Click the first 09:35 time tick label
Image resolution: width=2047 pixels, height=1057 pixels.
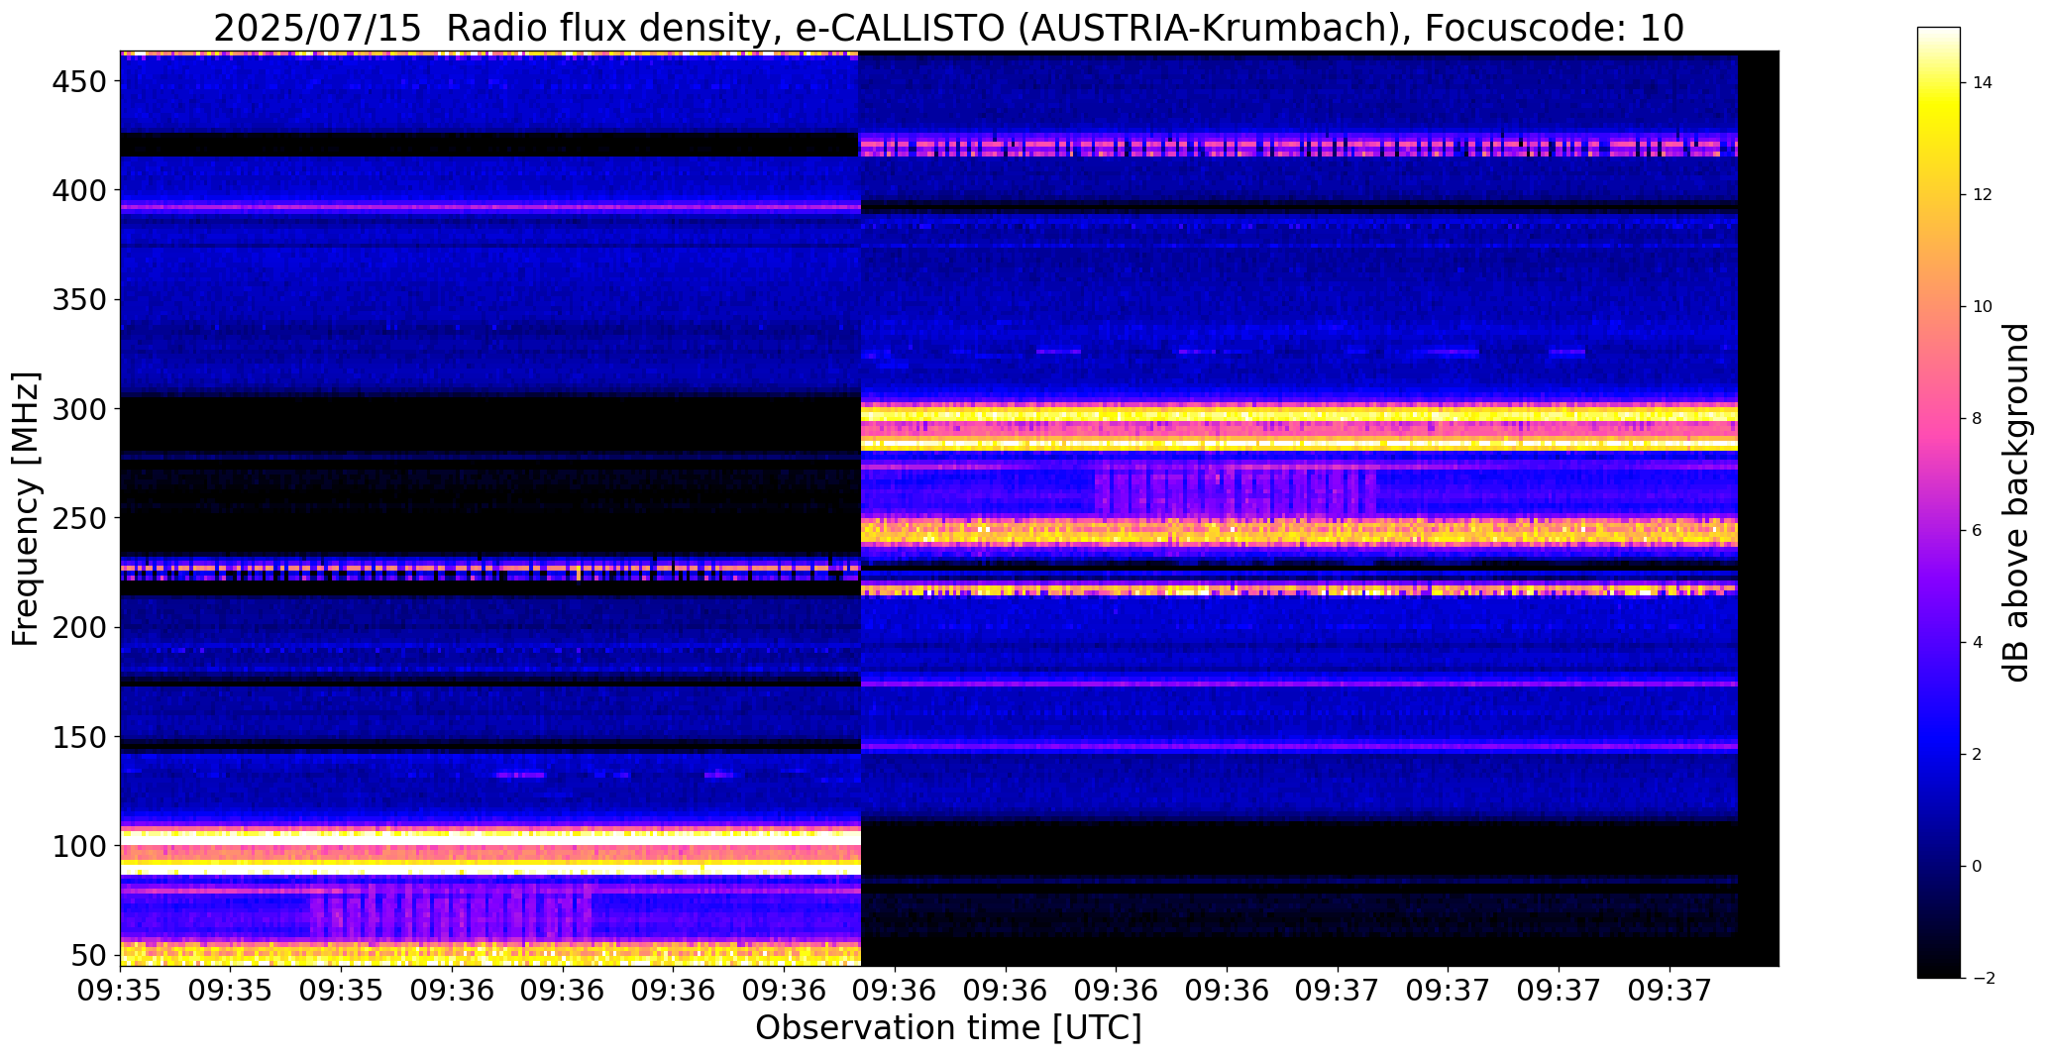tap(120, 990)
